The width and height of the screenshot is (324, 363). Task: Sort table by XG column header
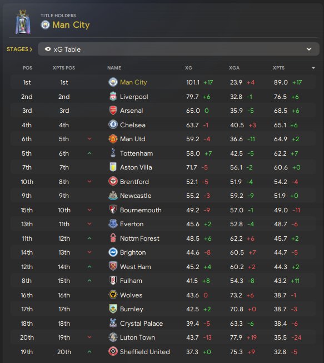coord(188,68)
